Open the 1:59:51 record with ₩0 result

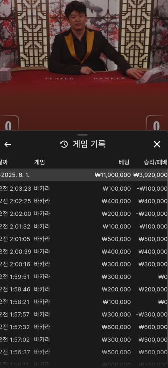(84, 277)
